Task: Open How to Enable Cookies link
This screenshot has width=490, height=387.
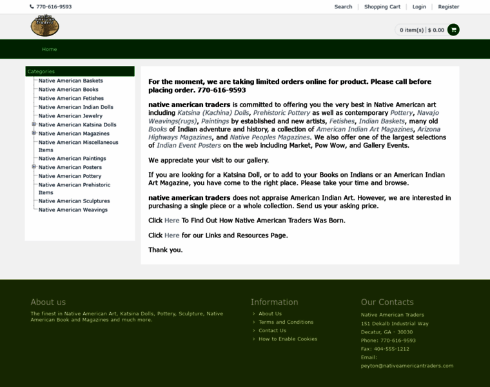Action: [x=288, y=339]
